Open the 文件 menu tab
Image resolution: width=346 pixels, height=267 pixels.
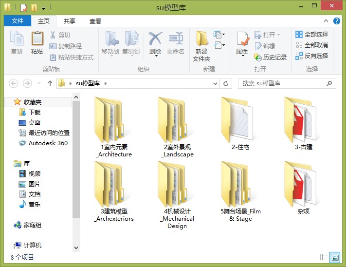tap(18, 21)
